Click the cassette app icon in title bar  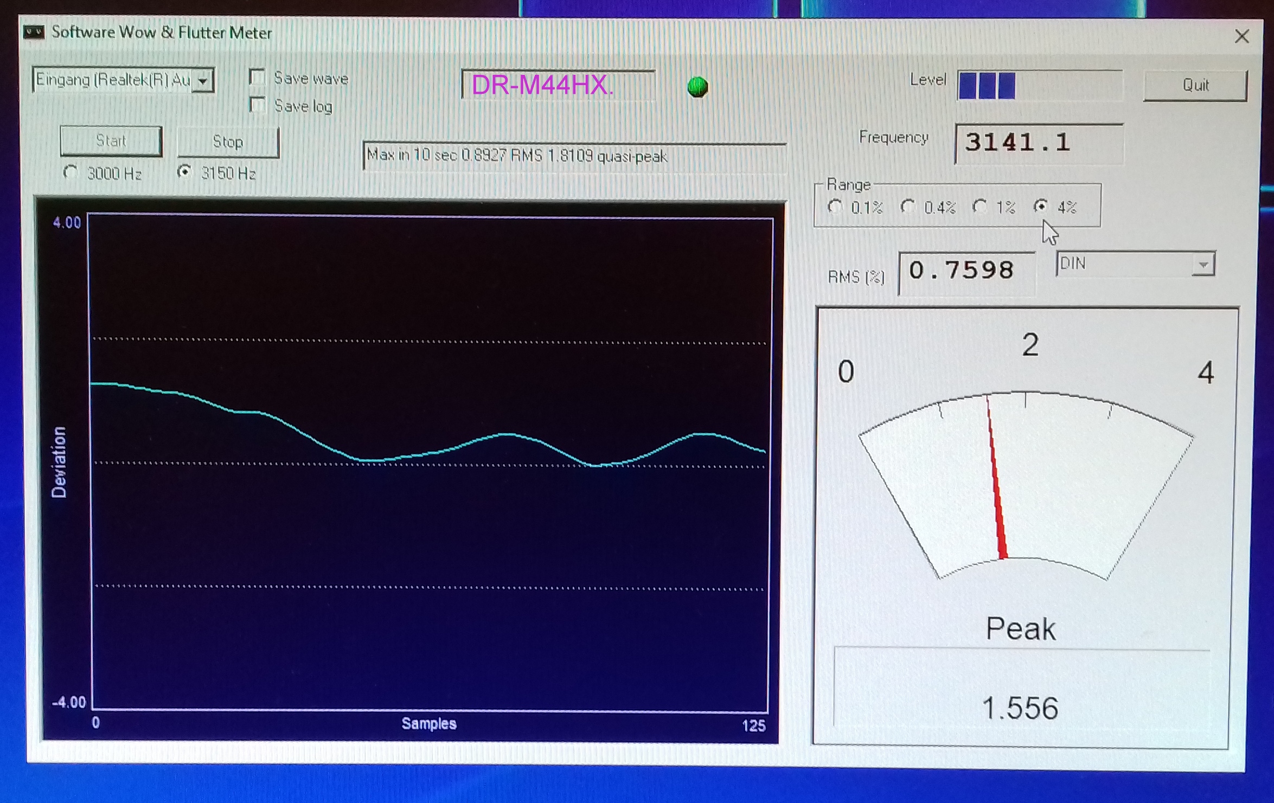coord(34,33)
